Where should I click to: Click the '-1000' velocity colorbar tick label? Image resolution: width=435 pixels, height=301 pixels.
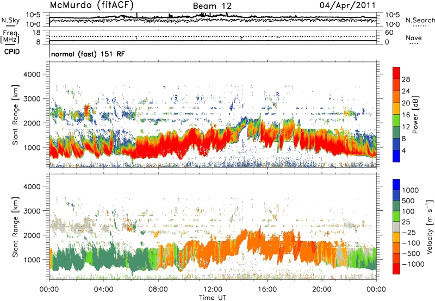(x=413, y=264)
